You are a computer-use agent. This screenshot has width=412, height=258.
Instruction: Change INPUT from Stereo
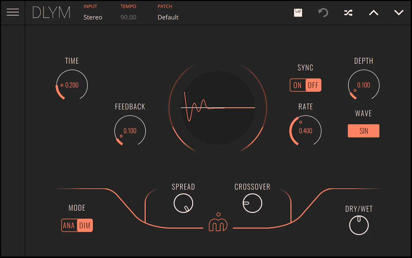point(93,17)
